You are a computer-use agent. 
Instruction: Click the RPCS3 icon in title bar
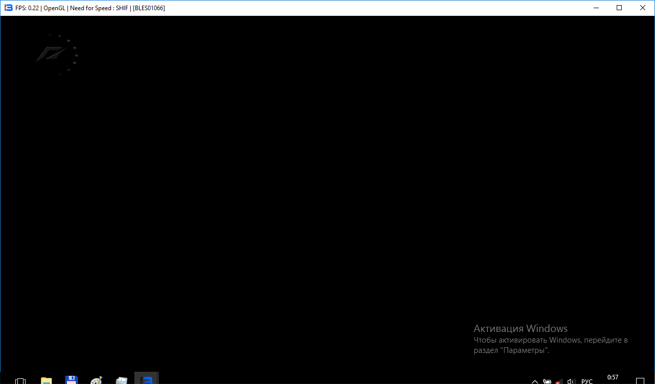pos(8,8)
